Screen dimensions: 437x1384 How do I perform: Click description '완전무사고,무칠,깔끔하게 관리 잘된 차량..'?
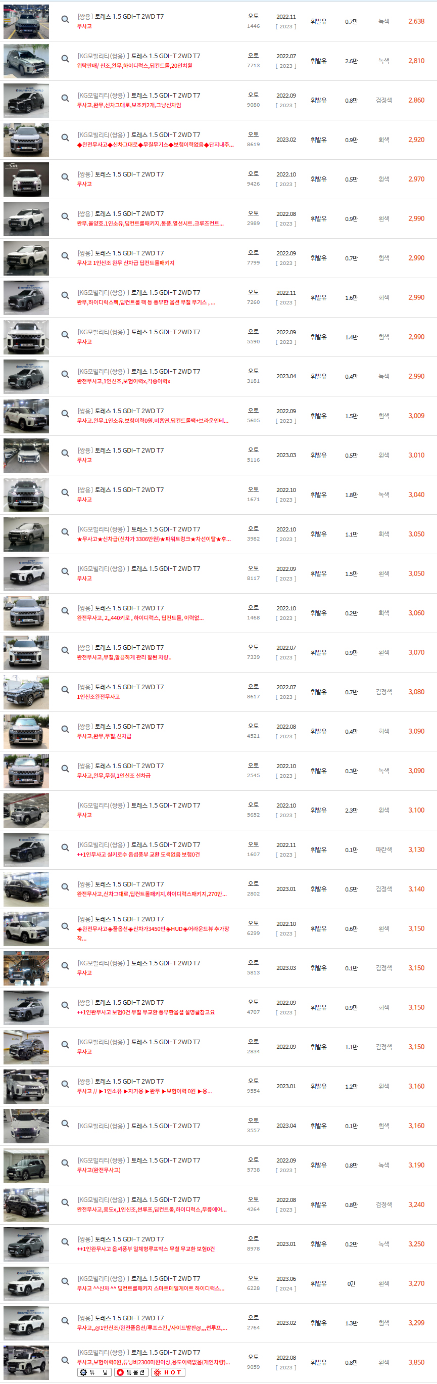pos(124,657)
